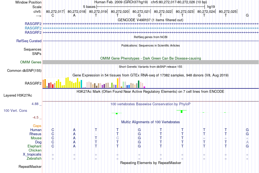The image size is (259, 173).
Task: Select the X_tropicalis species label
Action: tap(32, 155)
